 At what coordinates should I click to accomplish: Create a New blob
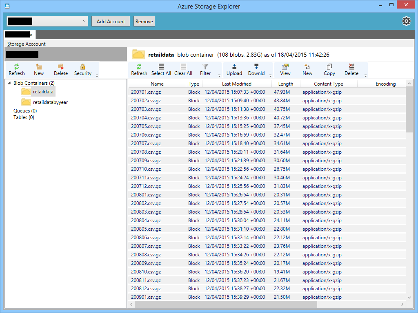coord(307,70)
